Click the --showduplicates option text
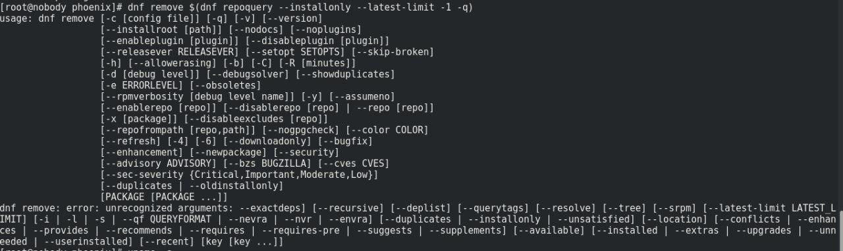This screenshot has width=843, height=251. click(x=346, y=75)
